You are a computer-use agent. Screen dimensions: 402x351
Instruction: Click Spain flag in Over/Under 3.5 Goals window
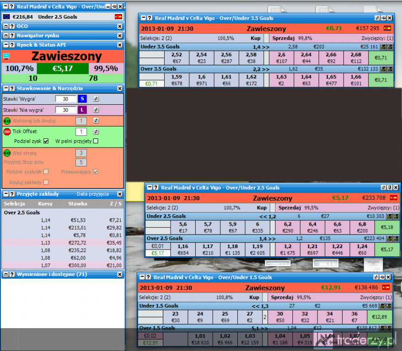387,28
